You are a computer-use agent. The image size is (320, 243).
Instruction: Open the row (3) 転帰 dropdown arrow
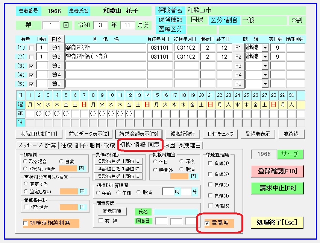pos(265,66)
